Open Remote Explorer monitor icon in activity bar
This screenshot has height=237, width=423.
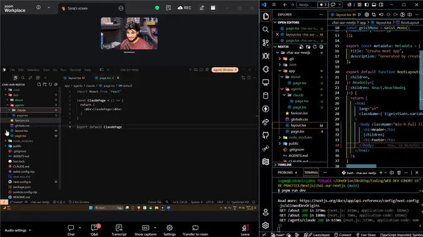[266, 82]
